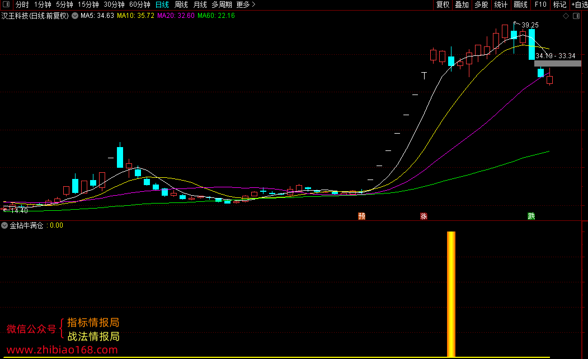Click the magenta MA20: 32.60 label
Viewport: 588px width, 359px height.
[176, 16]
